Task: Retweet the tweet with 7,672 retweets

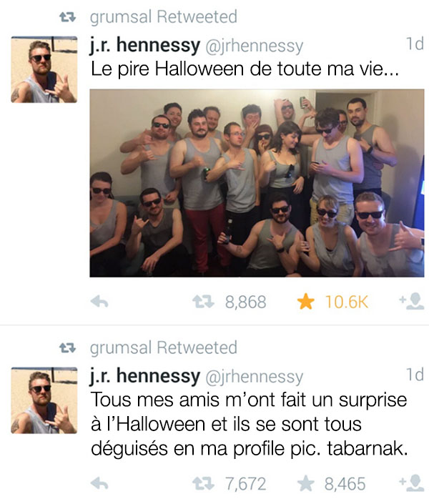Action: (x=203, y=483)
